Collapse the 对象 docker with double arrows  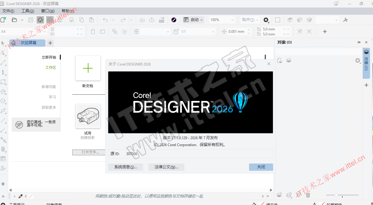click(359, 42)
